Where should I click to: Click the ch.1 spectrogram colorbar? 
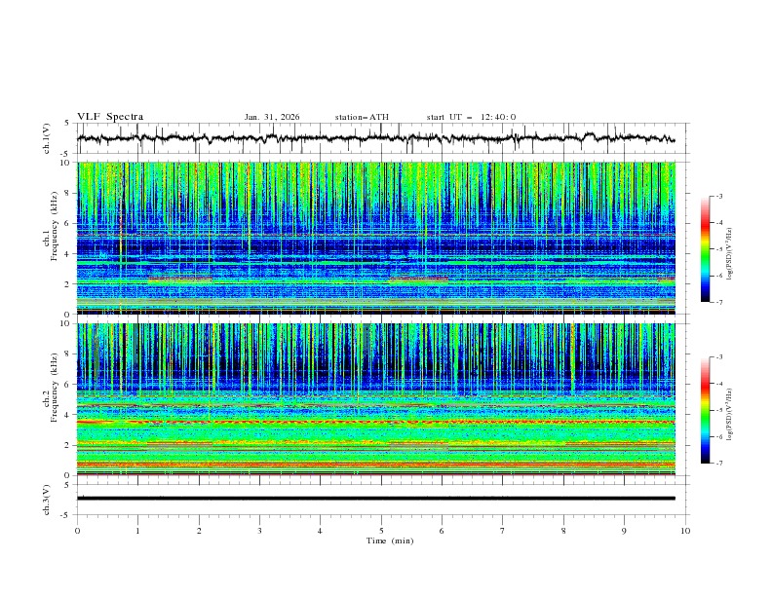[705, 249]
